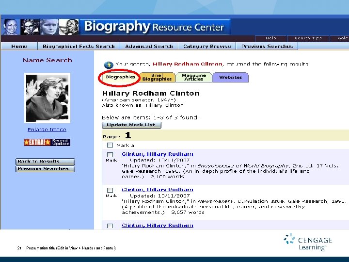Open the Websites tab

tap(230, 77)
